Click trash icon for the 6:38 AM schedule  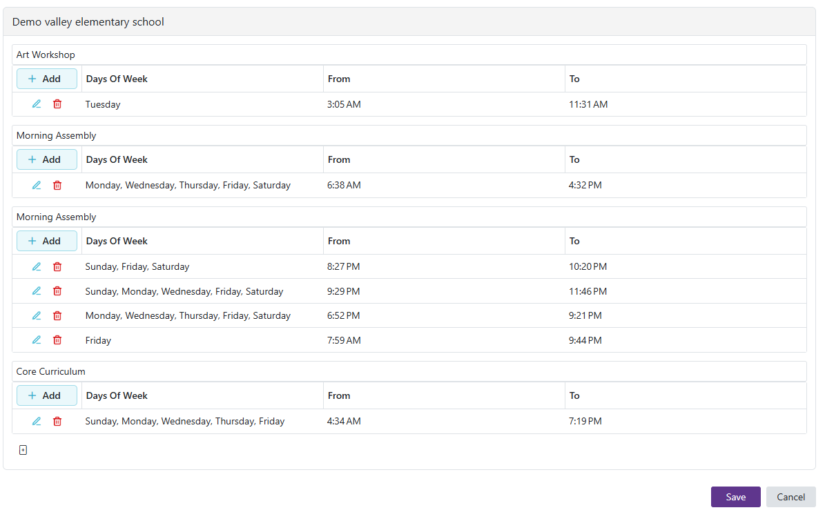[57, 185]
